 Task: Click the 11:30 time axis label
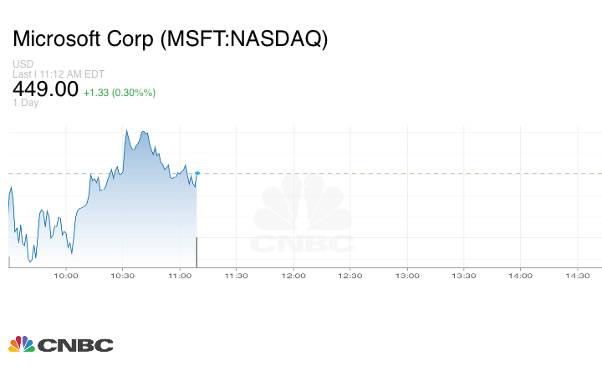(237, 276)
